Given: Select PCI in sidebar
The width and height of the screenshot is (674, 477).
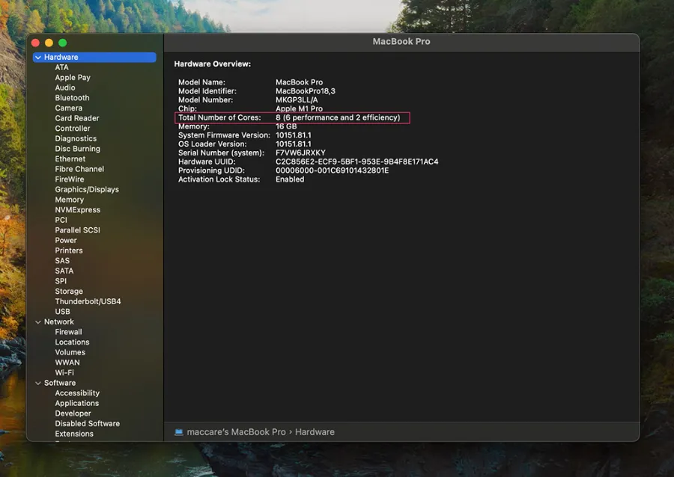Looking at the screenshot, I should tap(61, 220).
